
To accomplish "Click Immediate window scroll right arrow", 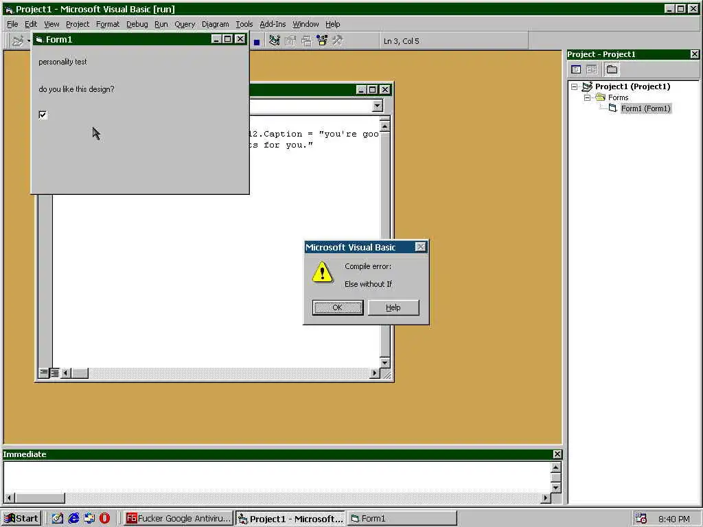I will pos(545,498).
